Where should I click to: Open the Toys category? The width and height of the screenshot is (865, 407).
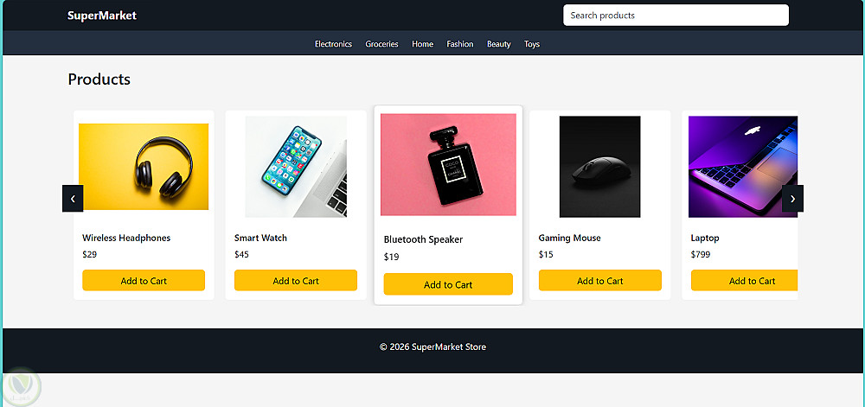tap(531, 44)
